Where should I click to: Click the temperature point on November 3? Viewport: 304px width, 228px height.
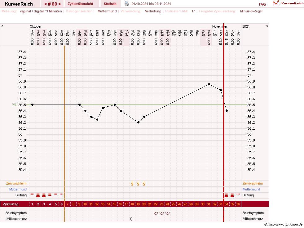227,111
